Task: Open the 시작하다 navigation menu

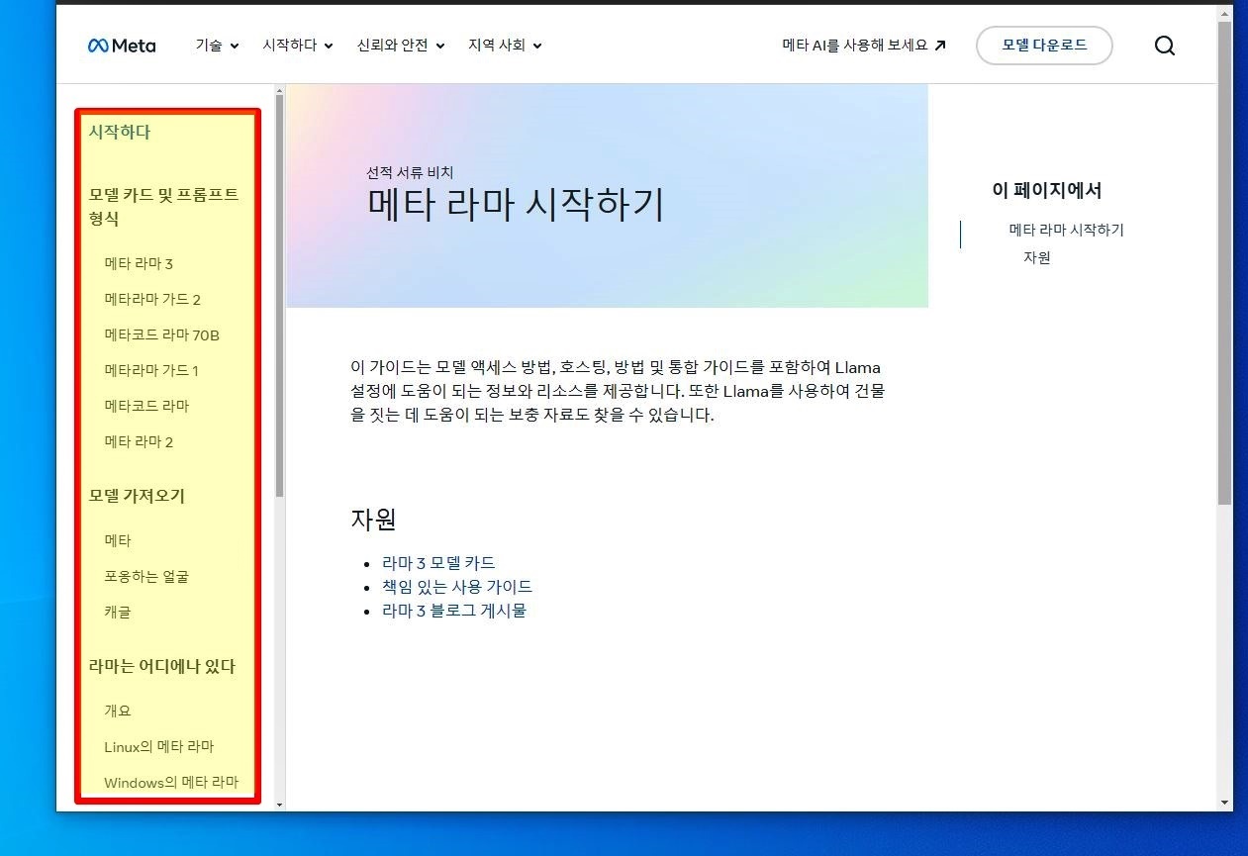Action: point(298,46)
